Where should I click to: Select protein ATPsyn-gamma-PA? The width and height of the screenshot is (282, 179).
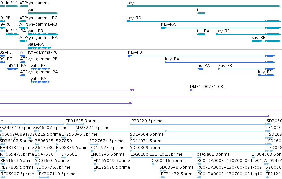23,75
